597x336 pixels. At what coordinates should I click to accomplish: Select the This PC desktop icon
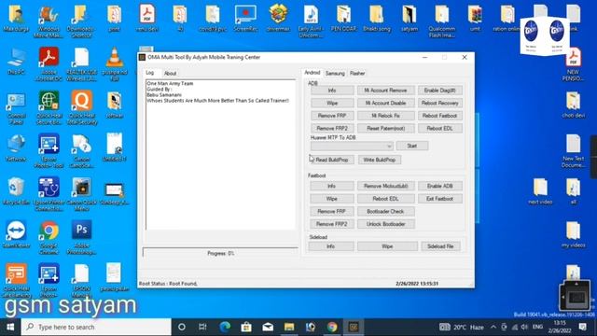pyautogui.click(x=16, y=61)
